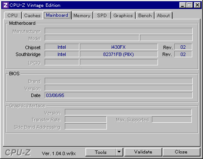Click the BIOS date field 03/06/95
The width and height of the screenshot is (203, 159).
point(118,95)
